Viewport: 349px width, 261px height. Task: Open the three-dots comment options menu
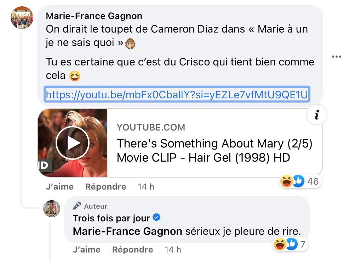pyautogui.click(x=336, y=57)
